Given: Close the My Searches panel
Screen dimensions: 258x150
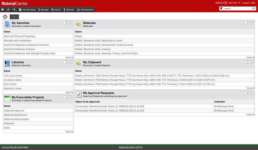Looking at the screenshot, I should tap(72, 23).
